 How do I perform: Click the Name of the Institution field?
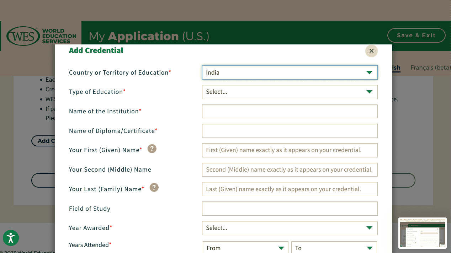[x=290, y=112]
